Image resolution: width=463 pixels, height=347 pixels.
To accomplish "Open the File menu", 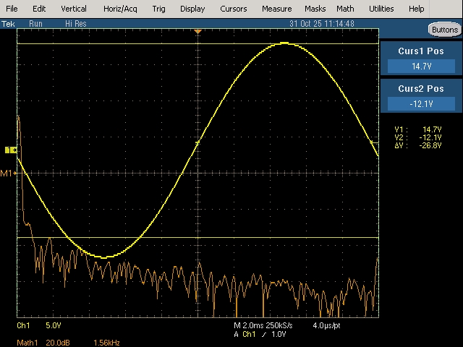I will [x=12, y=9].
